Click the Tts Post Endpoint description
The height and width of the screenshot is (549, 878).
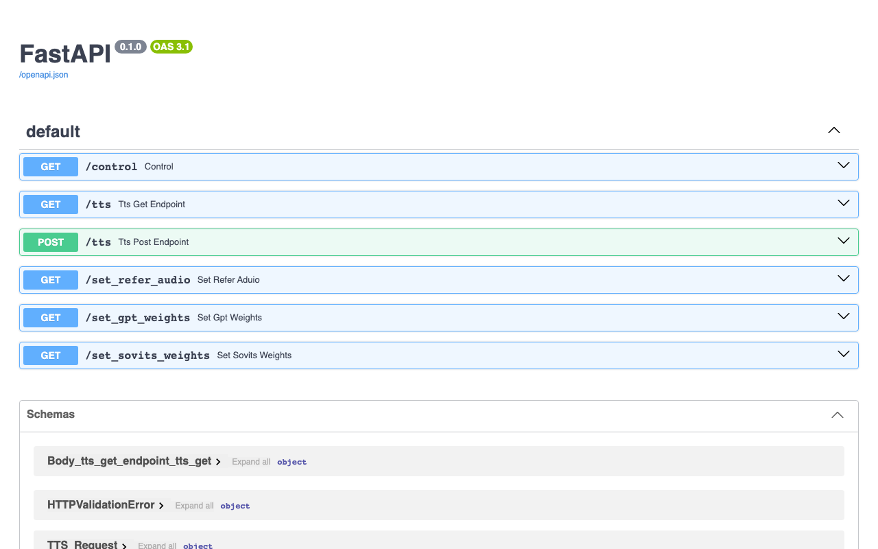click(154, 242)
